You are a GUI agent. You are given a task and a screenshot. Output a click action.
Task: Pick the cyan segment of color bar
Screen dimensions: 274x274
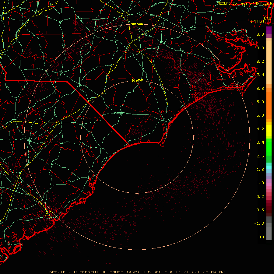(269, 167)
